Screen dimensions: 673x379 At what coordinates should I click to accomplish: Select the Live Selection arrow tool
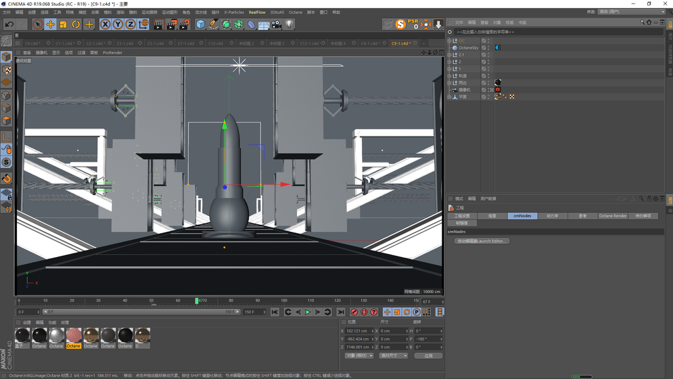38,25
